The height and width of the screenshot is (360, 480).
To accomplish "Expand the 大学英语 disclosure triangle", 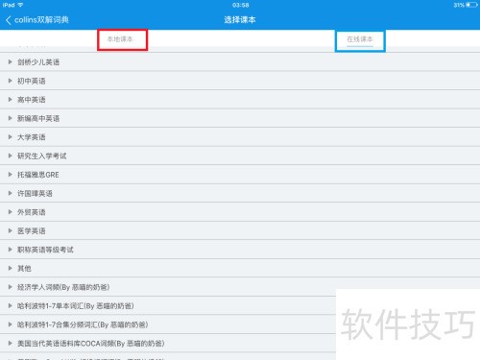I will [11, 137].
